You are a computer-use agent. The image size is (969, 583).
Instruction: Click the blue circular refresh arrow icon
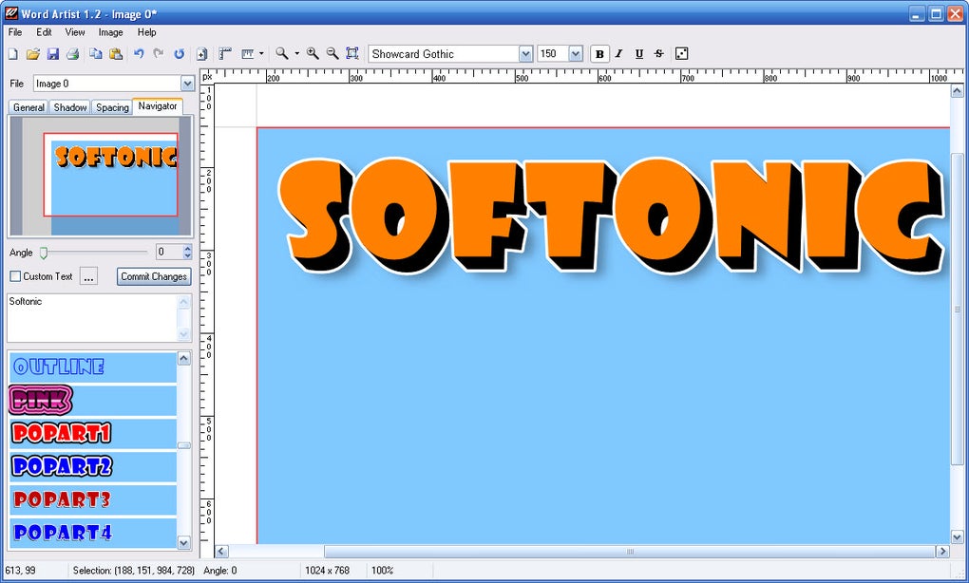click(x=180, y=54)
